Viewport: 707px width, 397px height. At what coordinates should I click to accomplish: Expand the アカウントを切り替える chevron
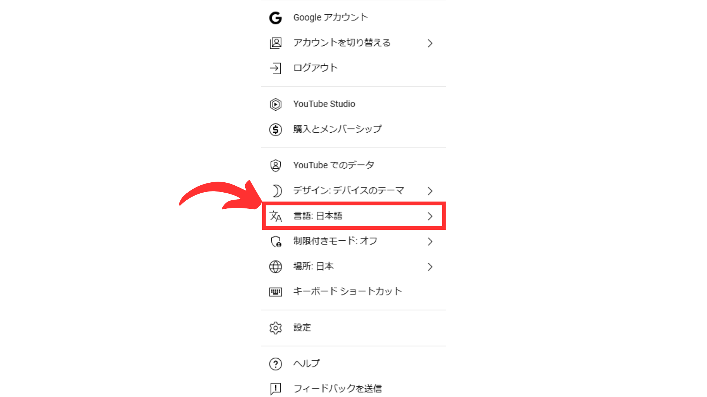click(430, 43)
